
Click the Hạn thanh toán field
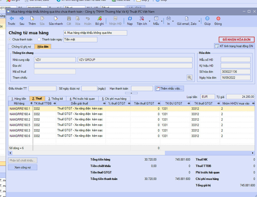[142, 88]
